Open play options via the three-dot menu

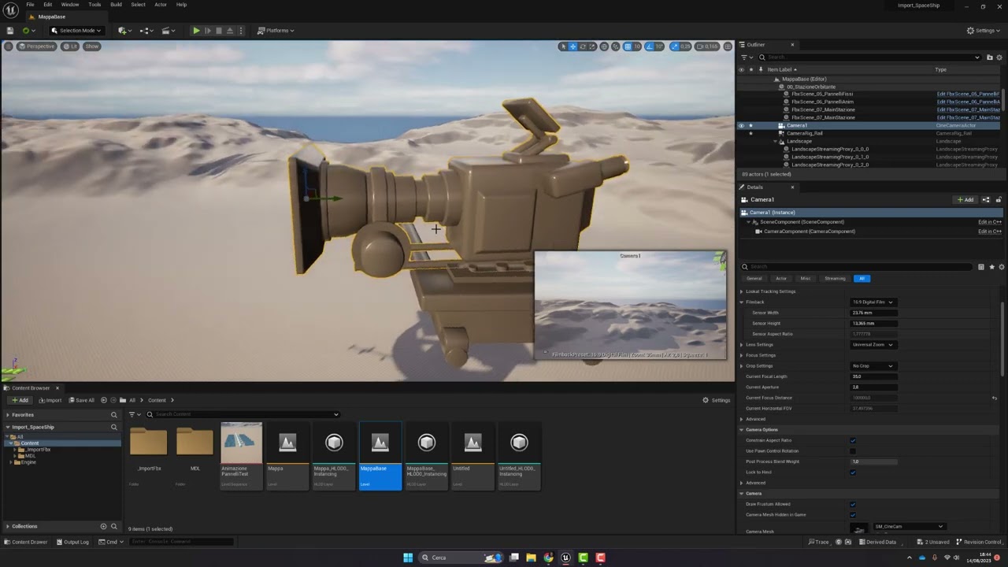[240, 31]
